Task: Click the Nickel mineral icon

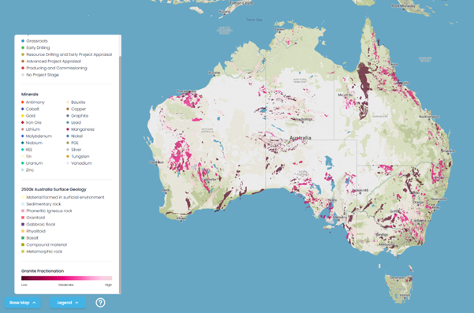Action: click(x=68, y=136)
